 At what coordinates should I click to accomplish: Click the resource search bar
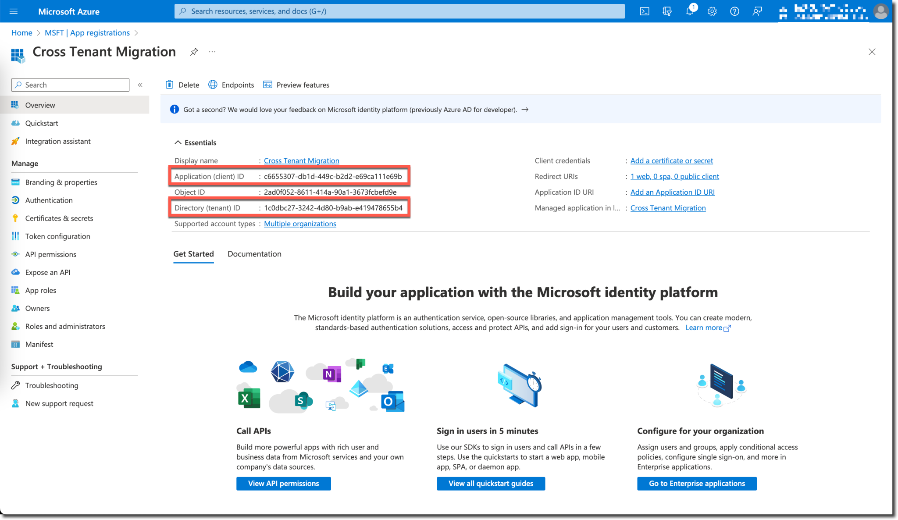tap(399, 11)
